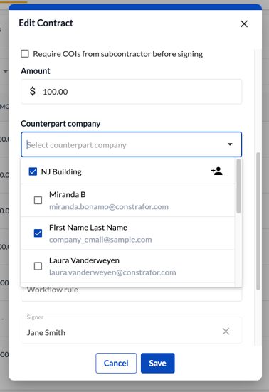Click the Miranda B name text
This screenshot has width=269, height=392.
click(68, 194)
